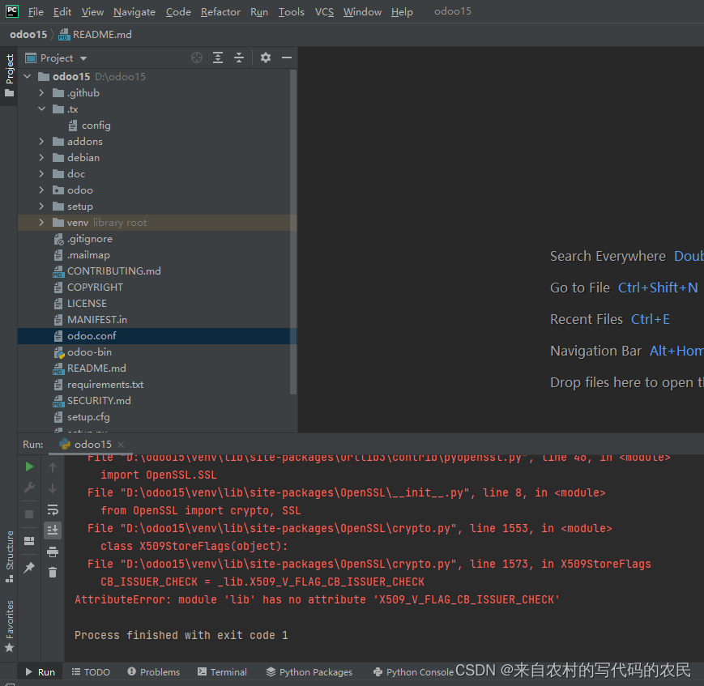This screenshot has width=704, height=686.
Task: Expand the addons folder
Action: click(41, 142)
